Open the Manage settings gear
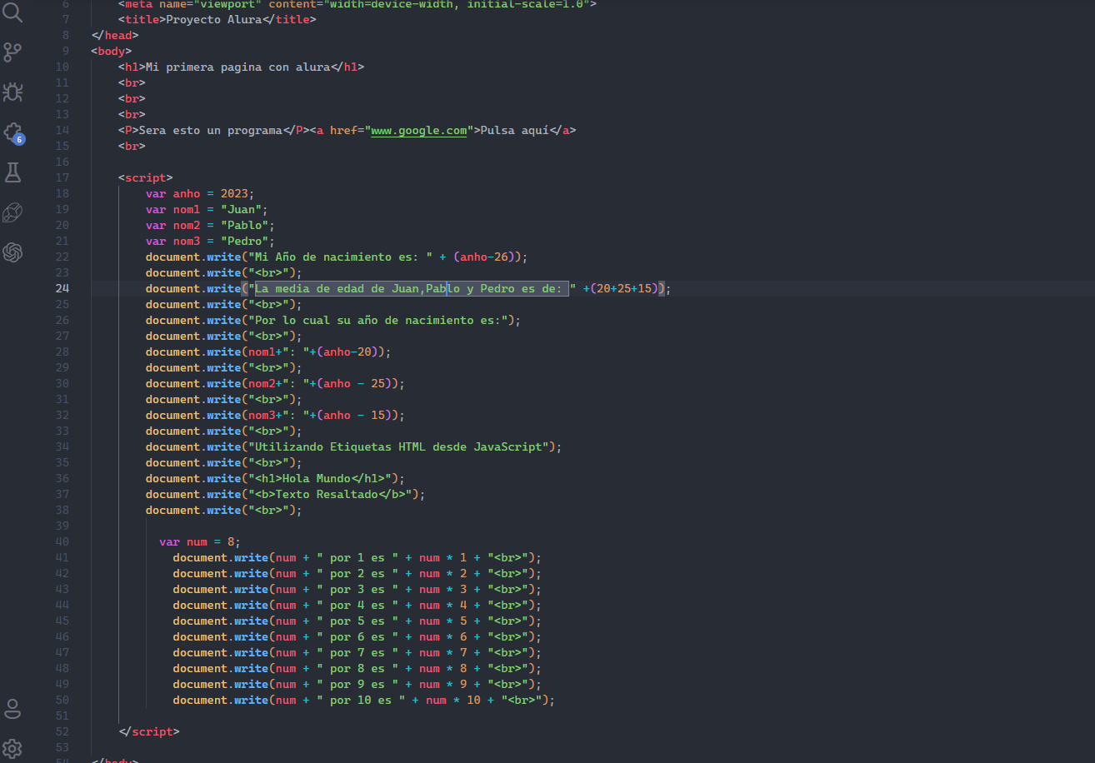The height and width of the screenshot is (763, 1095). 12,748
